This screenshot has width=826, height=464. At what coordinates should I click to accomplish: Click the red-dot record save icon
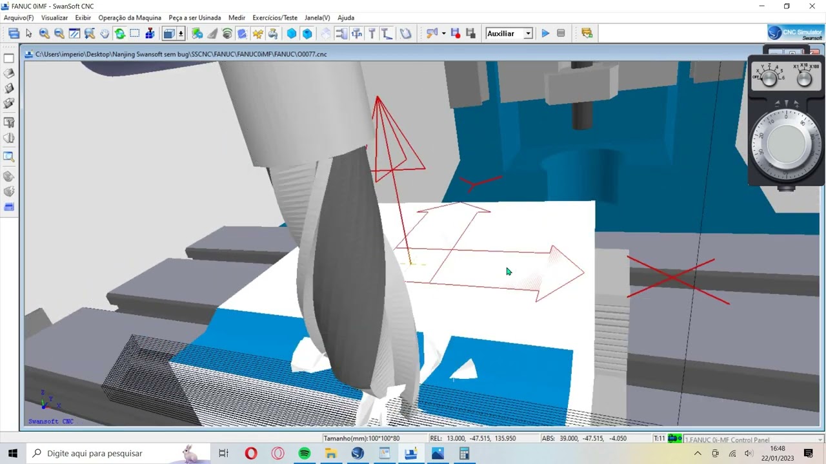coord(455,34)
